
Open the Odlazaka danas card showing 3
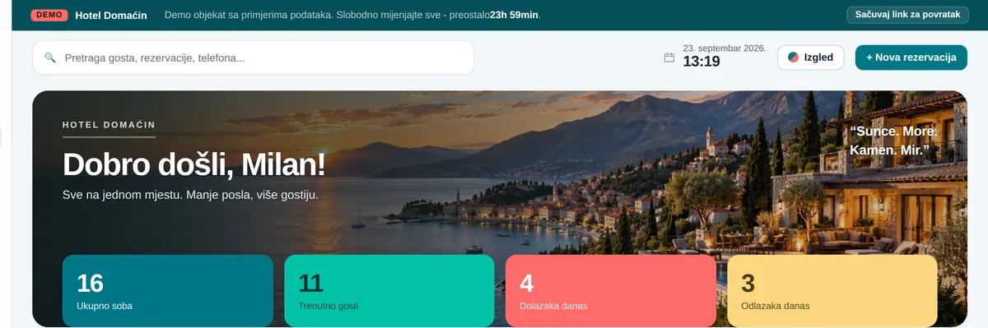[x=832, y=291]
